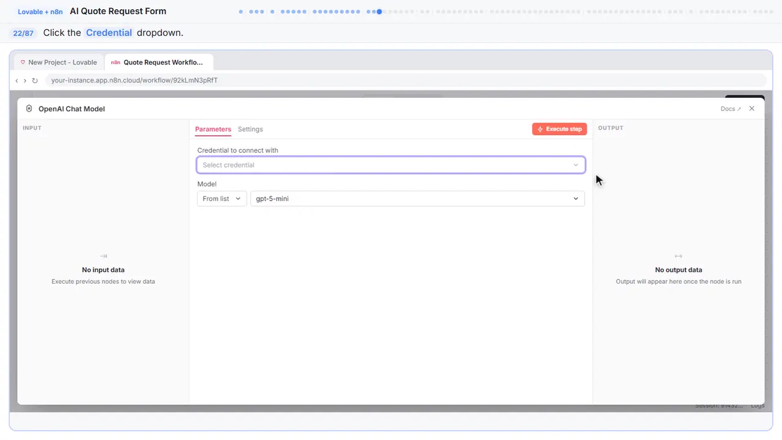Select the Quote Request Workflow browser tab
This screenshot has height=440, width=782.
[159, 62]
